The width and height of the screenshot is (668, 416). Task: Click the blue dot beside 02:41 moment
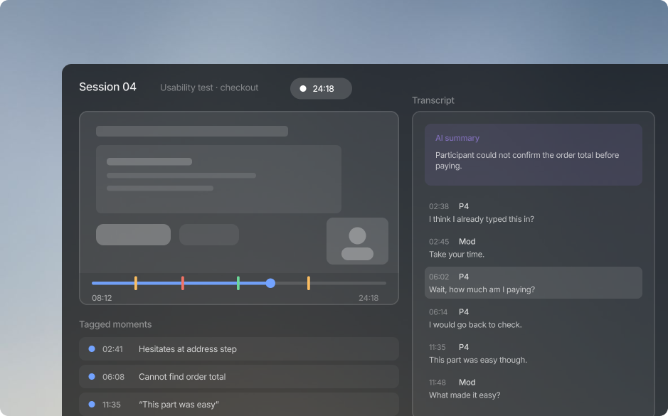click(92, 348)
